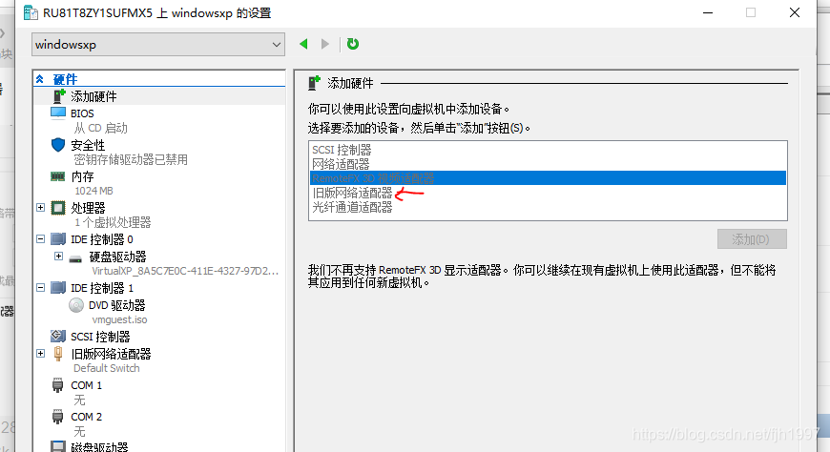Screen dimensions: 830x452
Task: Click the gray forward arrow icon
Action: [325, 44]
